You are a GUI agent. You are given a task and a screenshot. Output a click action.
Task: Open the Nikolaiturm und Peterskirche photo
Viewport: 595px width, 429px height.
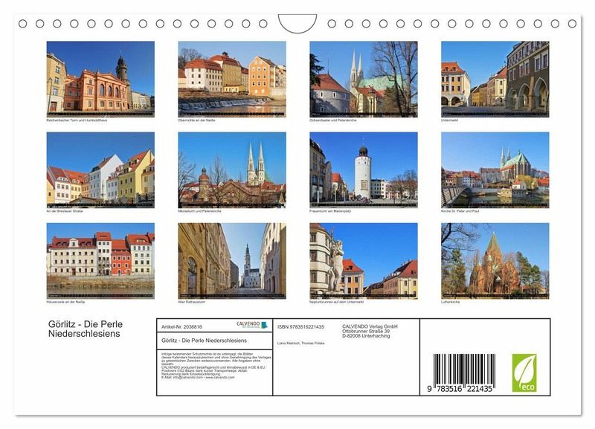coord(232,170)
